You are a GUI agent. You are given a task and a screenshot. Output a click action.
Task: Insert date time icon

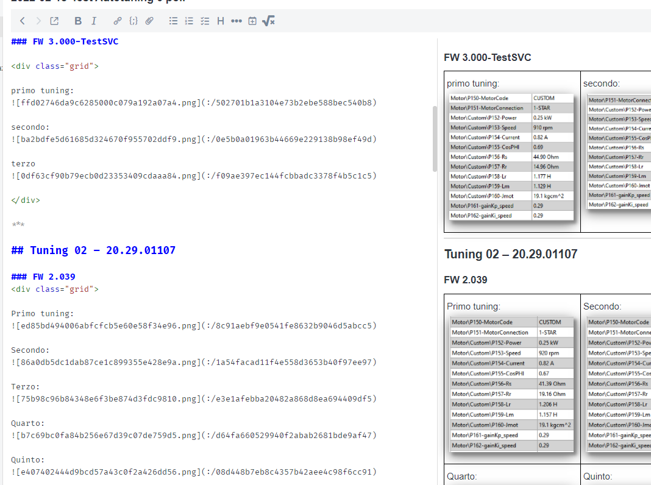tap(252, 21)
